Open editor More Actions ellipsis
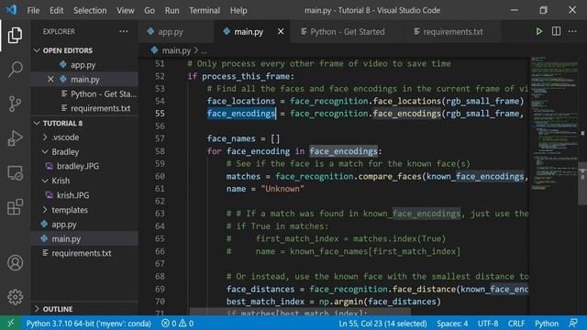The height and width of the screenshot is (330, 587). tap(572, 31)
